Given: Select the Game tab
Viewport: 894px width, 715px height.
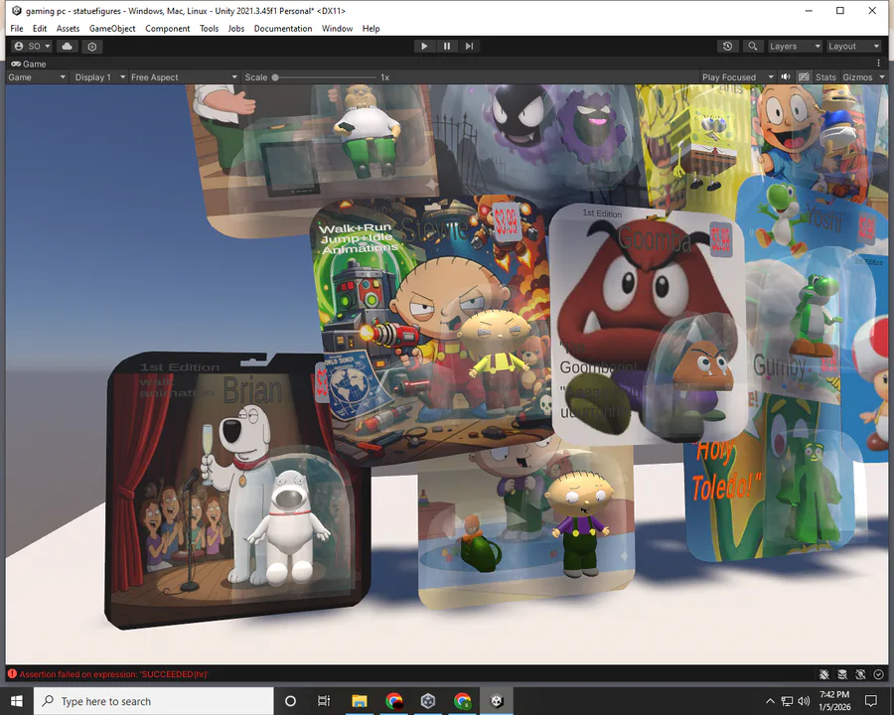Looking at the screenshot, I should point(29,64).
